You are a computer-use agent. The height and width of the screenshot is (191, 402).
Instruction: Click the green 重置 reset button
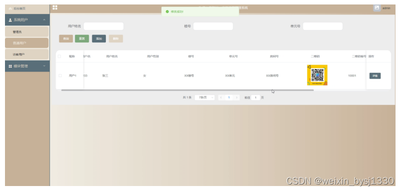pos(82,39)
